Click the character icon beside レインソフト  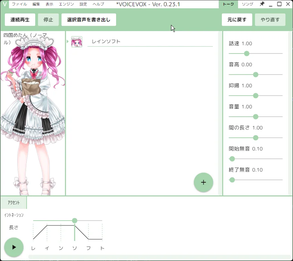(x=77, y=42)
